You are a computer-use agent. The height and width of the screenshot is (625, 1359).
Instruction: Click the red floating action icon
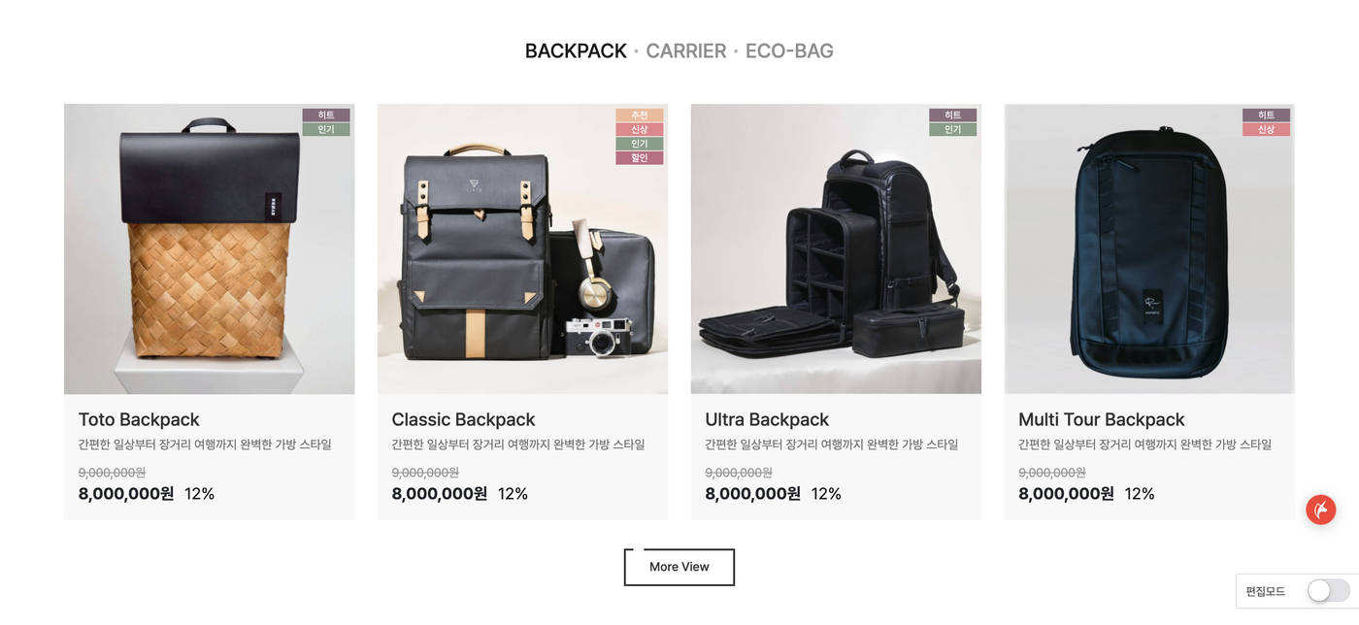1320,510
